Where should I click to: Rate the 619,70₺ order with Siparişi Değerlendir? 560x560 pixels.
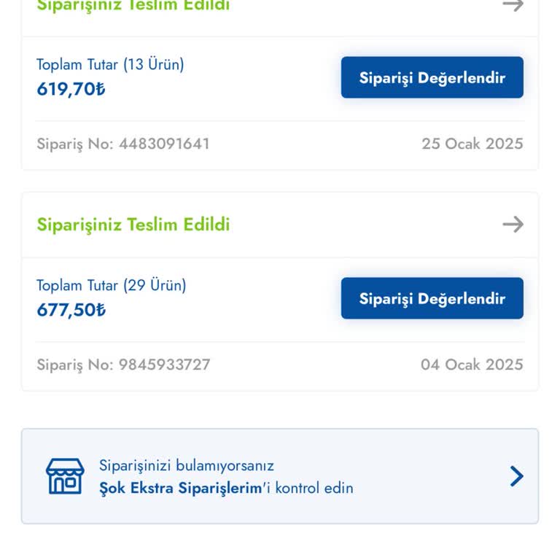click(432, 77)
